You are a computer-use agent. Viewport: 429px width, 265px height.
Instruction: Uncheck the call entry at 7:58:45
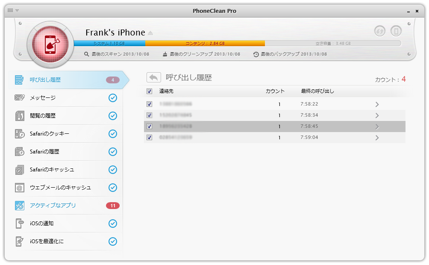coord(150,126)
